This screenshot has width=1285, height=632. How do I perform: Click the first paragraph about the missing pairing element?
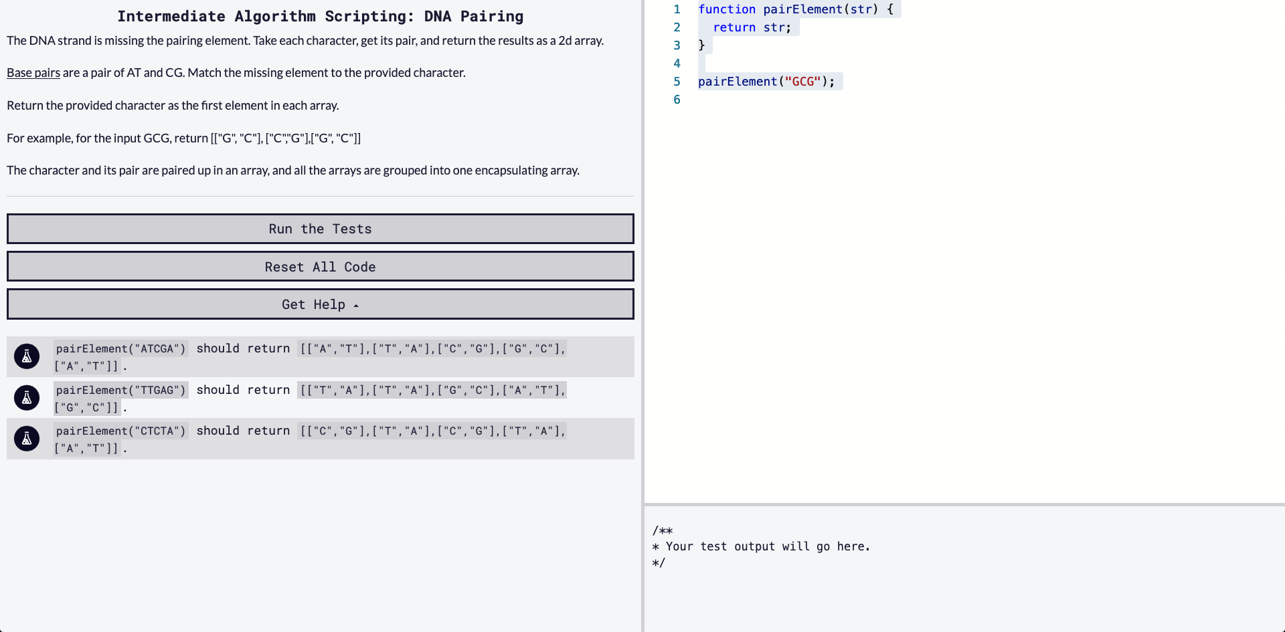[305, 40]
